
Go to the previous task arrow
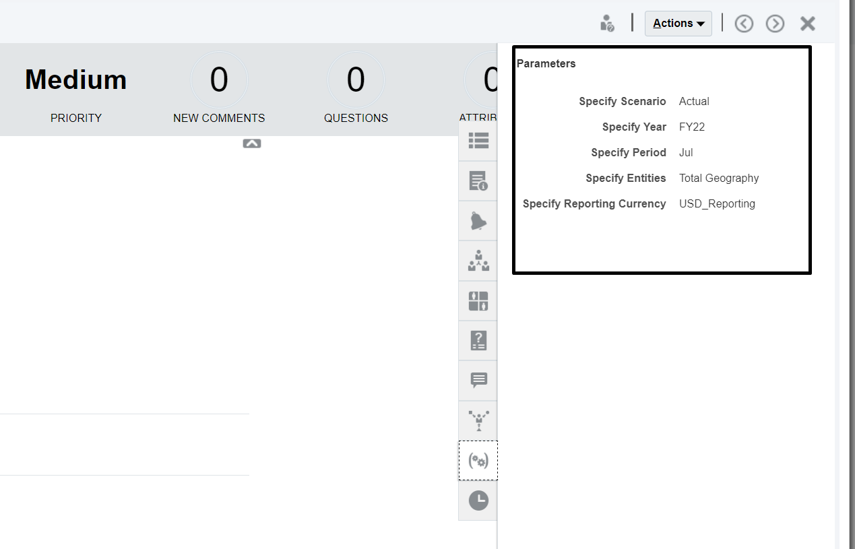click(x=744, y=23)
